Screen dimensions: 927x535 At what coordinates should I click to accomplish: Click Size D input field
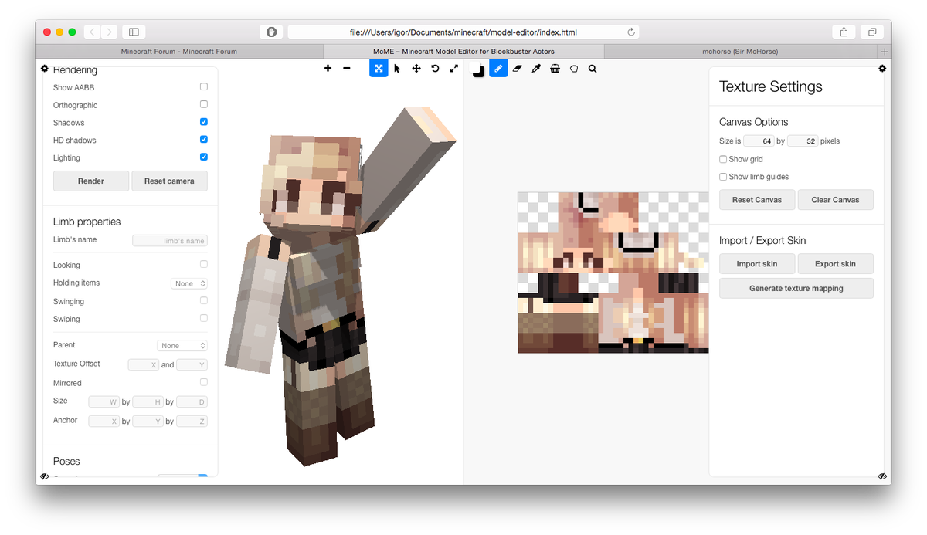(x=192, y=402)
